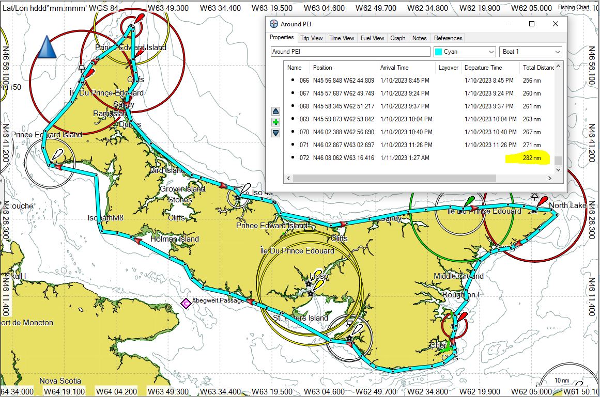Select waypoint row 070 in the route list
The image size is (600, 397).
pos(420,132)
